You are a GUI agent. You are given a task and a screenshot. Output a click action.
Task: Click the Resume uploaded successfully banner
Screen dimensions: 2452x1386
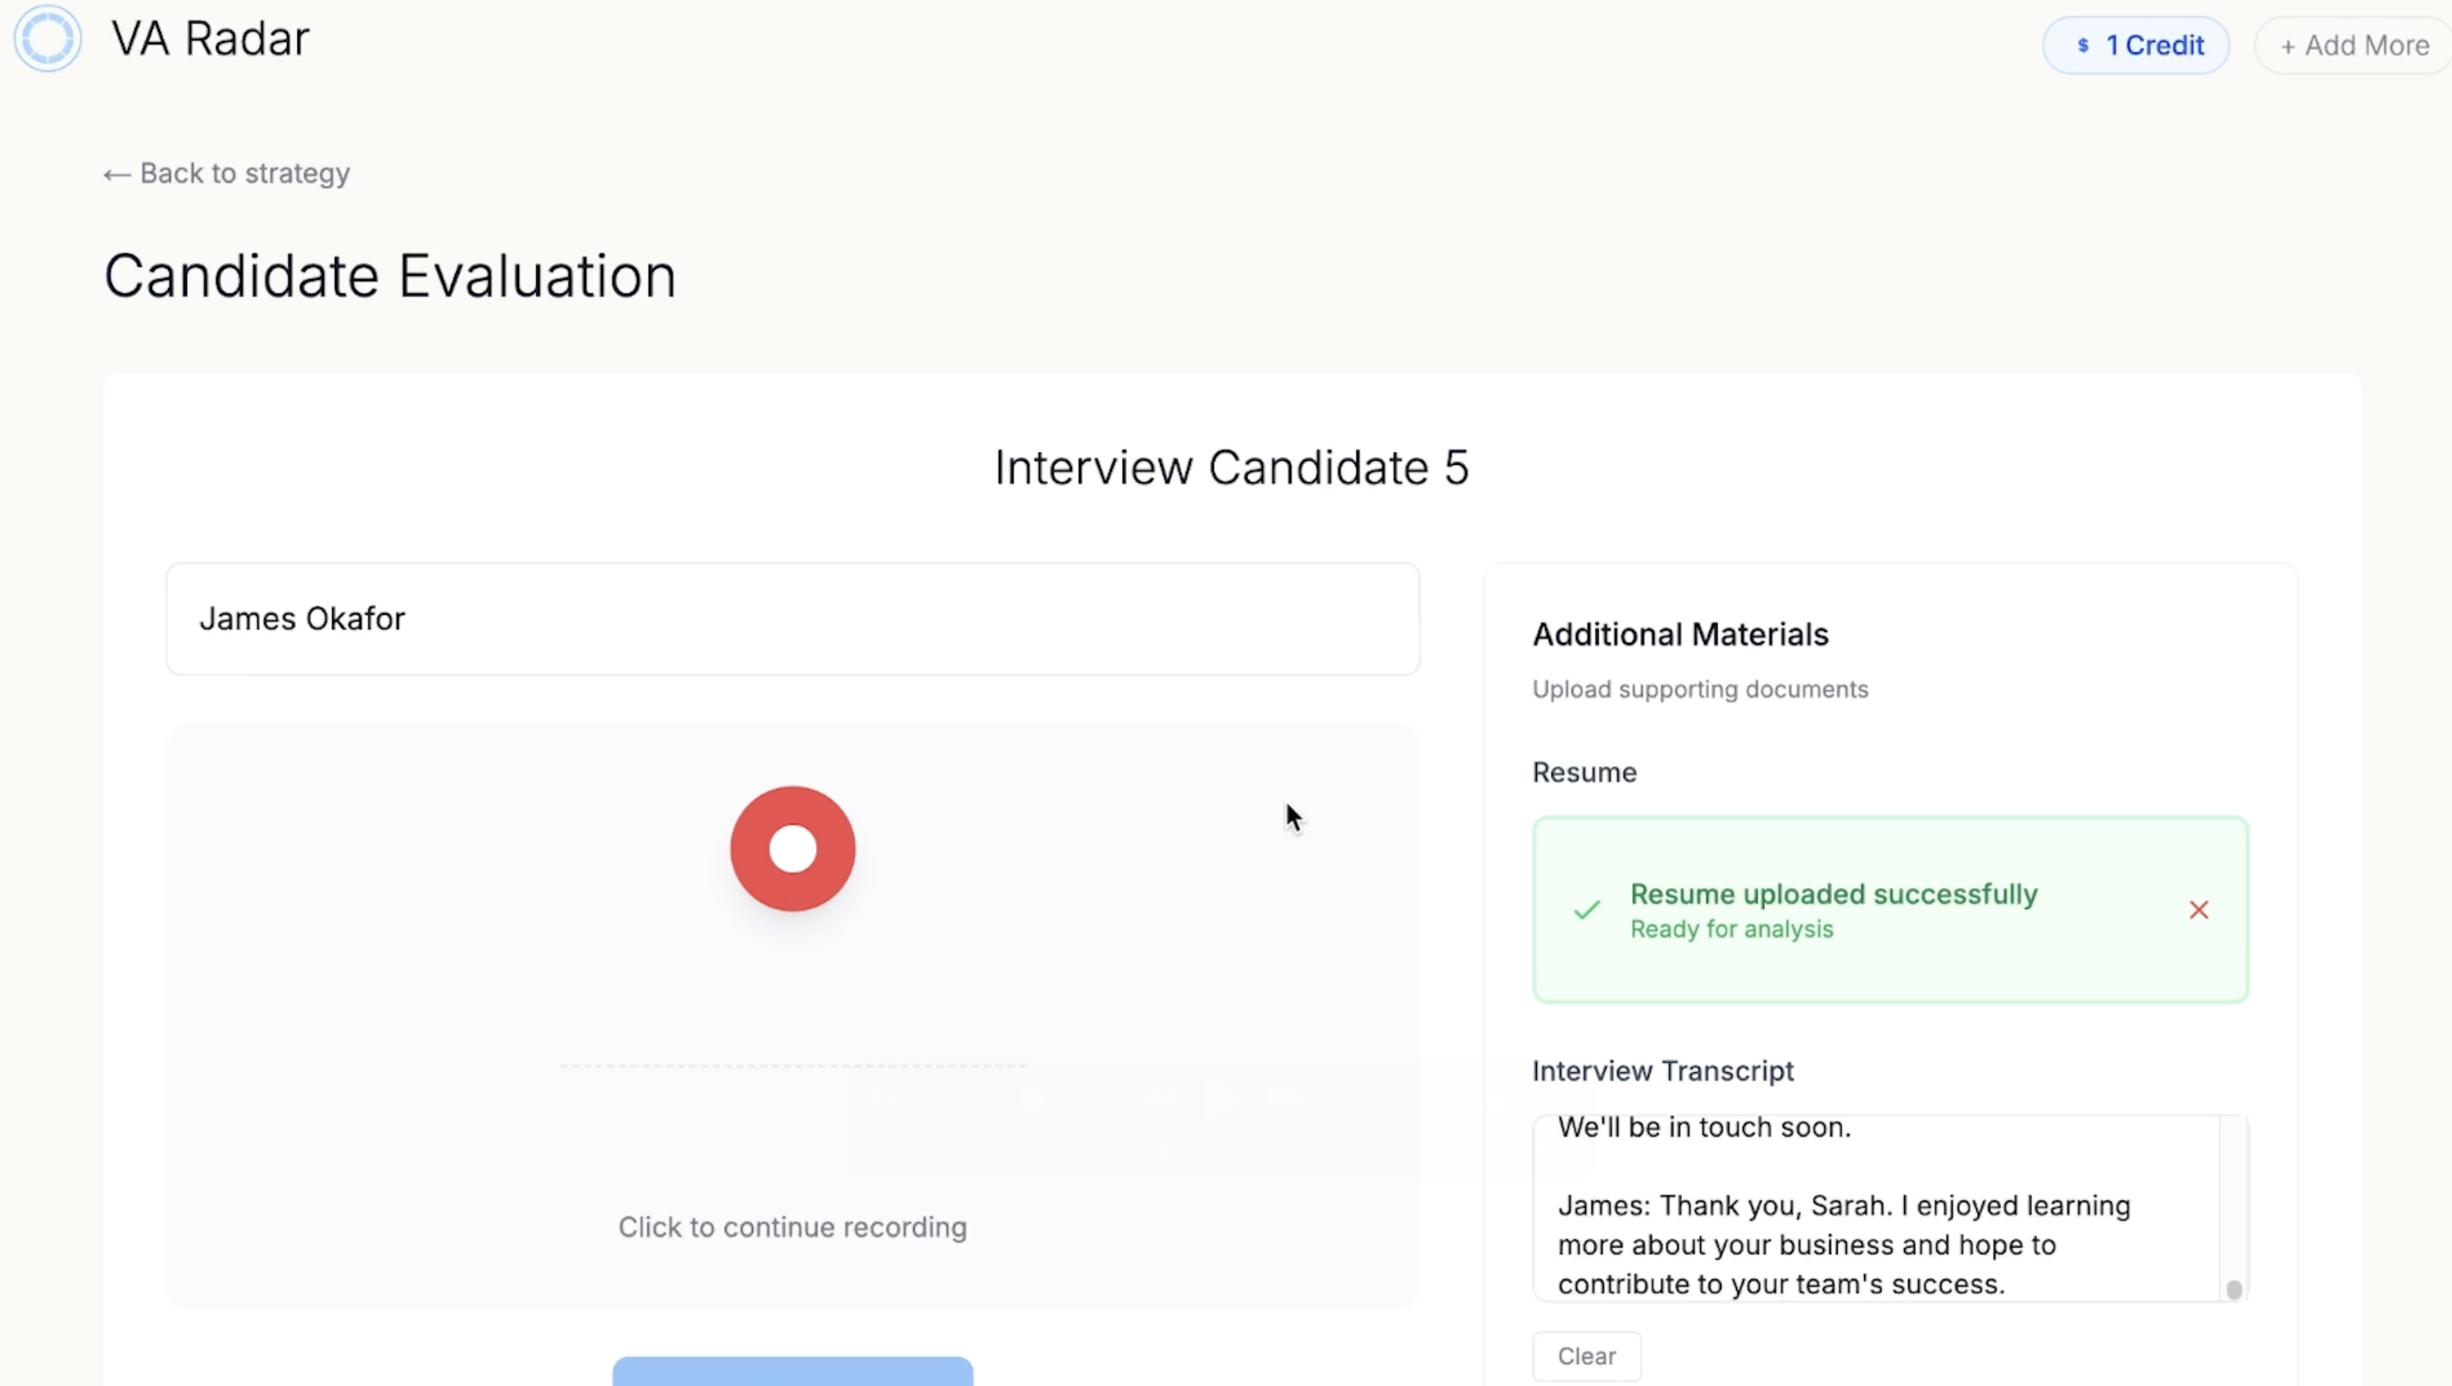point(1889,910)
